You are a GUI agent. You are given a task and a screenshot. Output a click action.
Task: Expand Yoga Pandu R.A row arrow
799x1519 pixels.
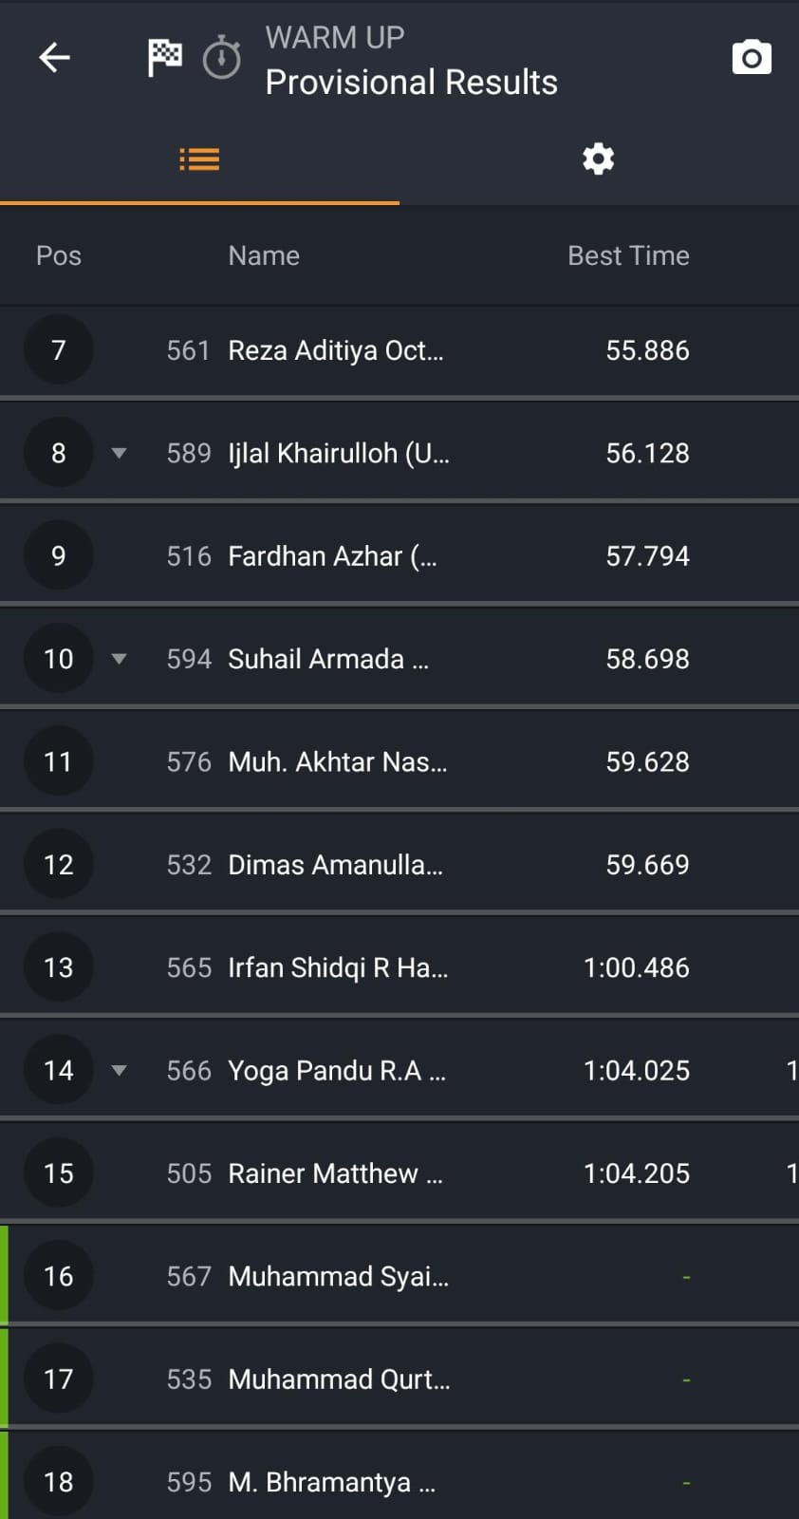pos(119,1070)
